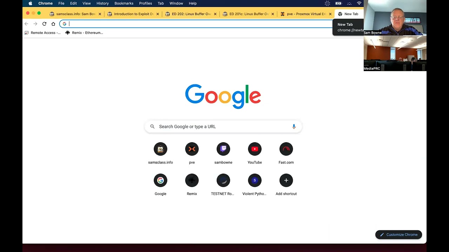Close the samsclass.info tab

[x=100, y=14]
